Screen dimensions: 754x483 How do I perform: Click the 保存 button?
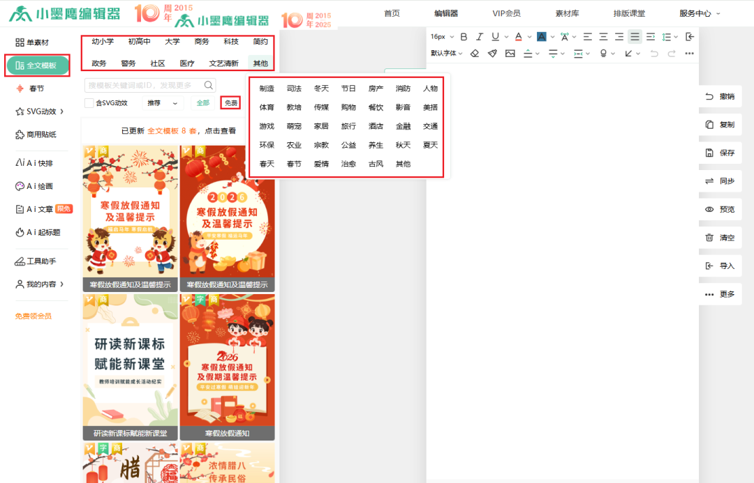(x=720, y=153)
